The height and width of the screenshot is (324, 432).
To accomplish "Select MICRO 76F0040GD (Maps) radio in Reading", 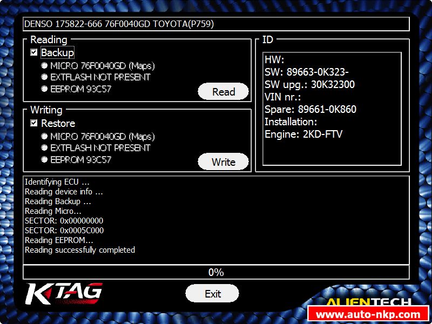I will (x=44, y=65).
